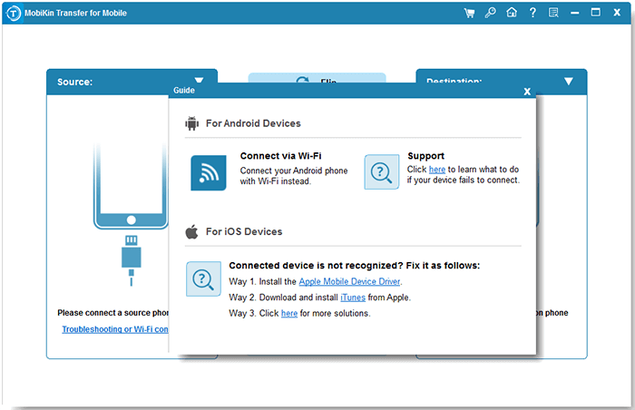Maximize the MobiKin window
Screen dimensions: 635x410
point(596,12)
